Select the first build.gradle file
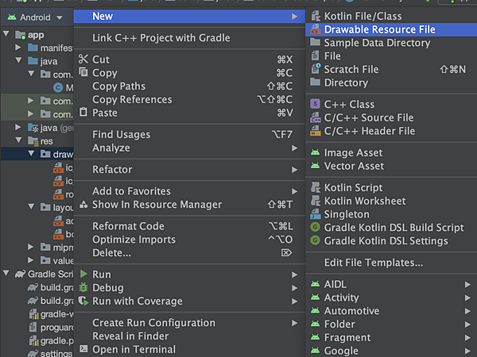 (51, 287)
